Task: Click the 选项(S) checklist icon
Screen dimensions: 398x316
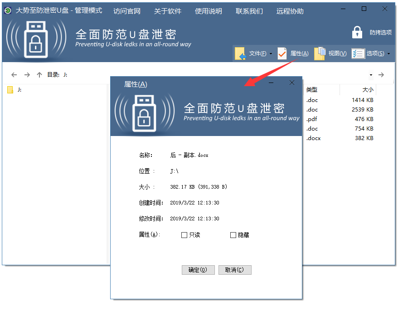Action: pos(358,53)
